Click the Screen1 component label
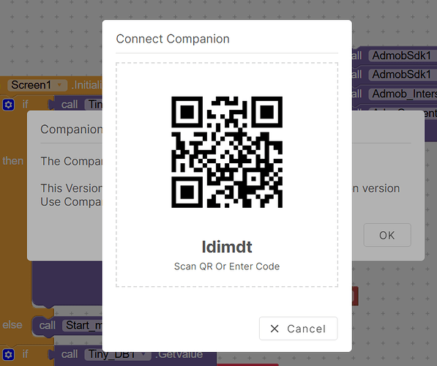This screenshot has width=437, height=366. (31, 85)
